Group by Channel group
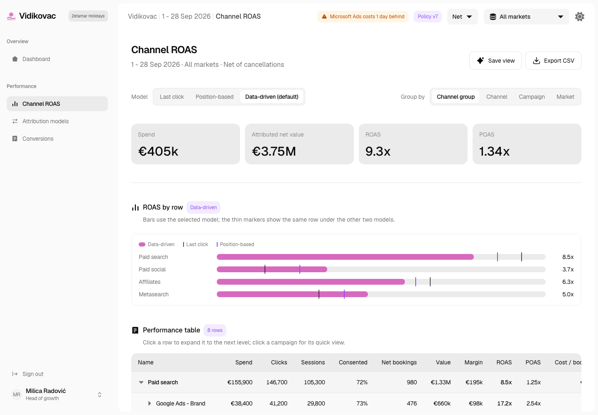This screenshot has height=415, width=598. tap(456, 97)
